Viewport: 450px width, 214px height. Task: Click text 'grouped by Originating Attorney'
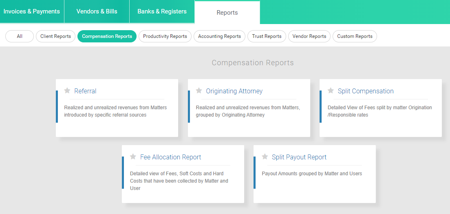230,115
